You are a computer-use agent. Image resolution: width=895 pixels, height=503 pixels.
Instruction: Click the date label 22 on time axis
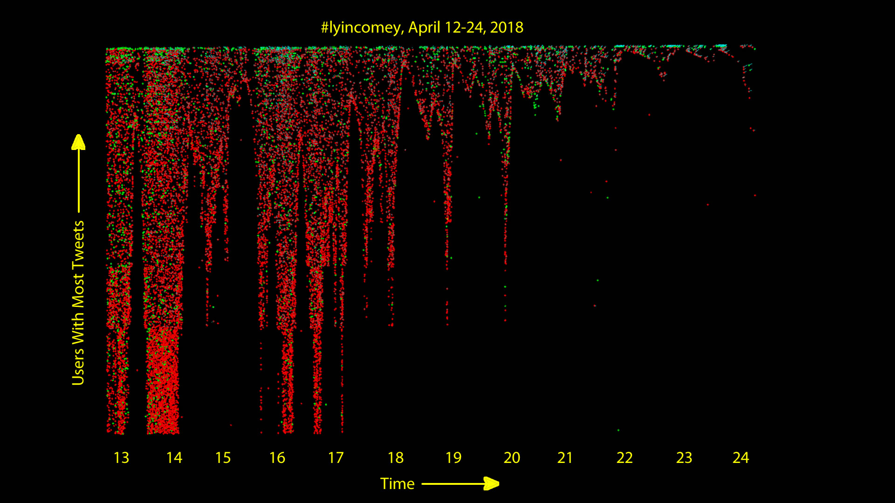pos(624,458)
